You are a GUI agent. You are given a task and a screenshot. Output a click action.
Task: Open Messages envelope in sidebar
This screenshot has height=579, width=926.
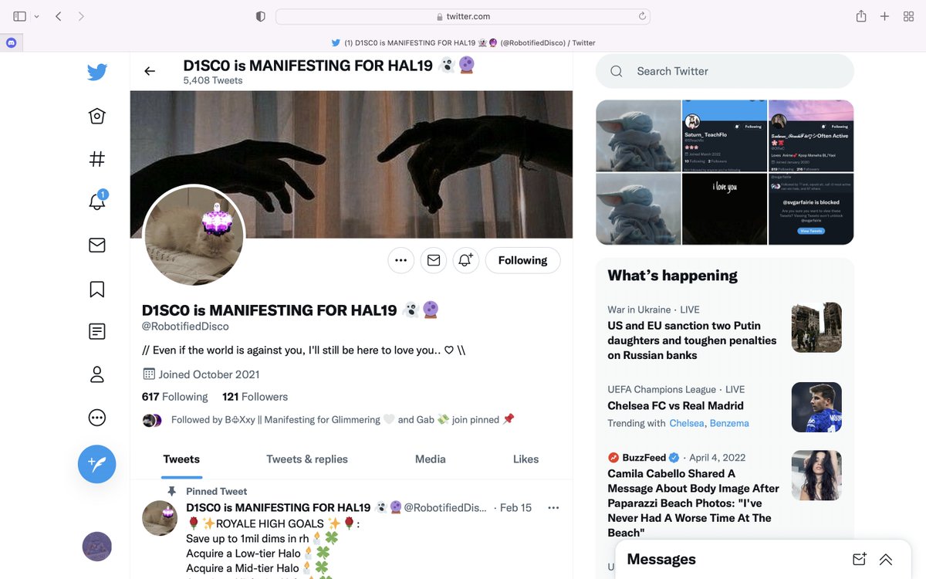(96, 245)
